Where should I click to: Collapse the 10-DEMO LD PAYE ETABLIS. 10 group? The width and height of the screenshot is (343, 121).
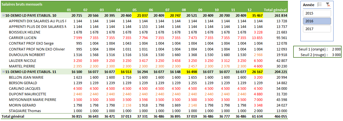tap(3, 15)
